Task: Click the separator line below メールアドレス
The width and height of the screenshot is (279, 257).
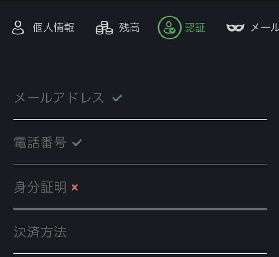Action: (140, 119)
